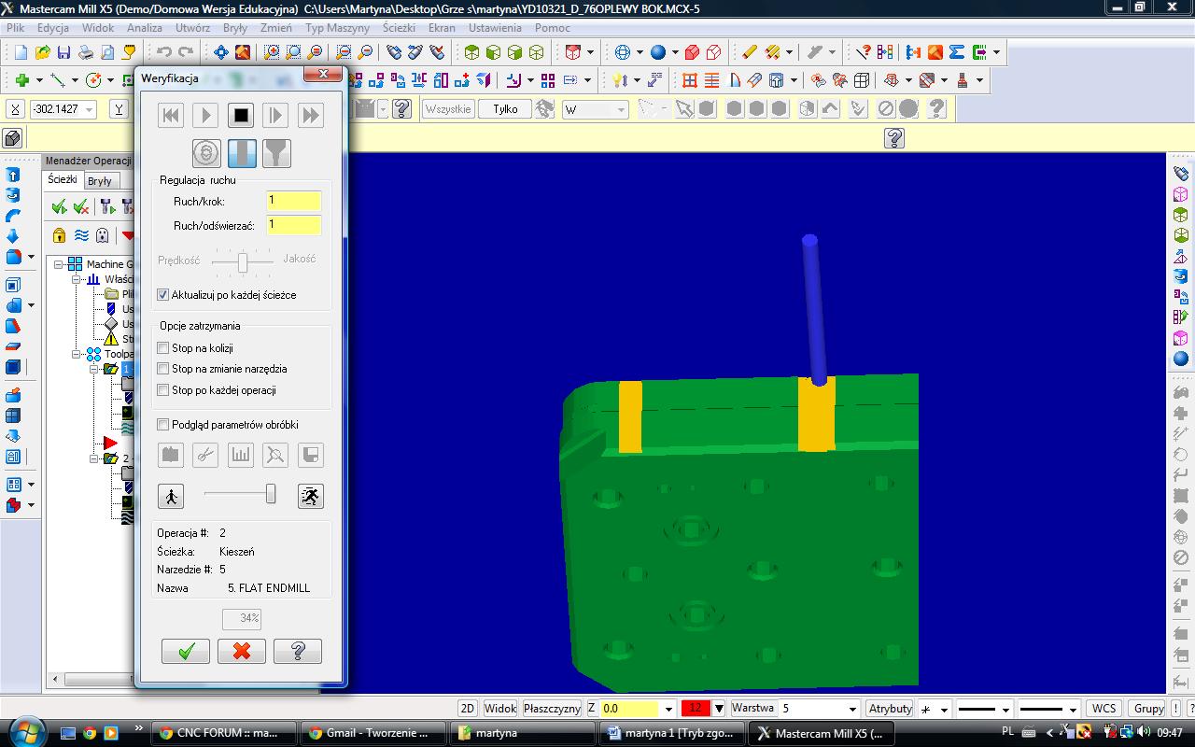Open the Analiza menu

click(x=145, y=28)
